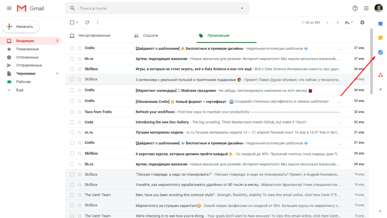Star the hh.ru 27 апр. email
The image size is (387, 218).
80,59
